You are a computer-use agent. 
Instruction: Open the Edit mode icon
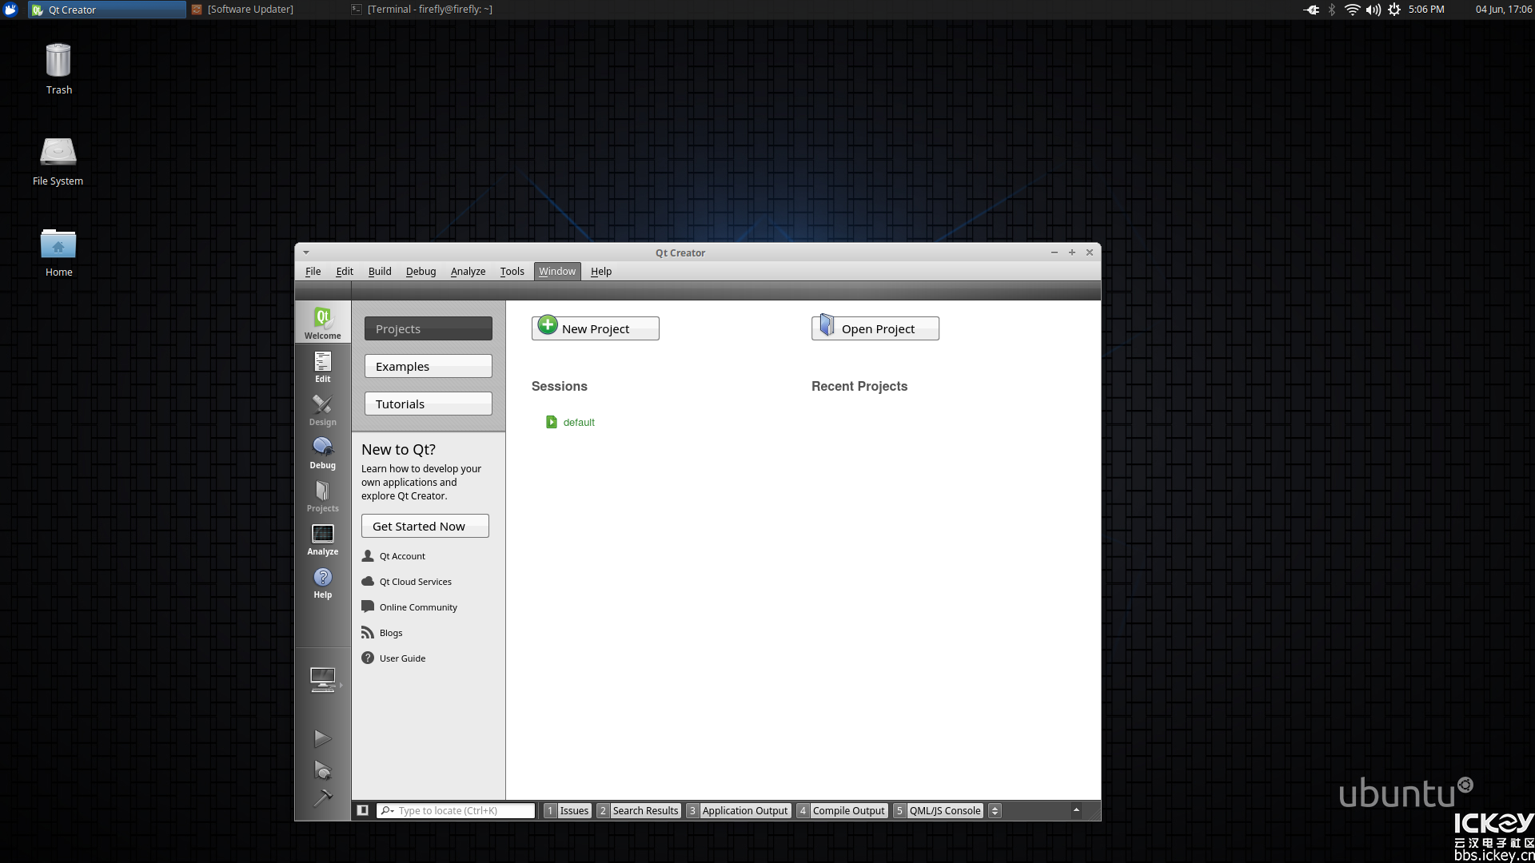(322, 367)
